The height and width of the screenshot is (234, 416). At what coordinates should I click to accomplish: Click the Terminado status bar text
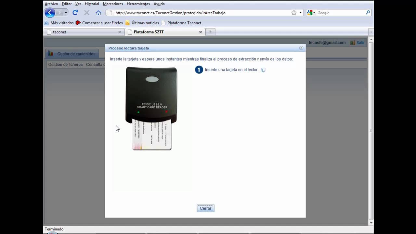click(x=54, y=229)
